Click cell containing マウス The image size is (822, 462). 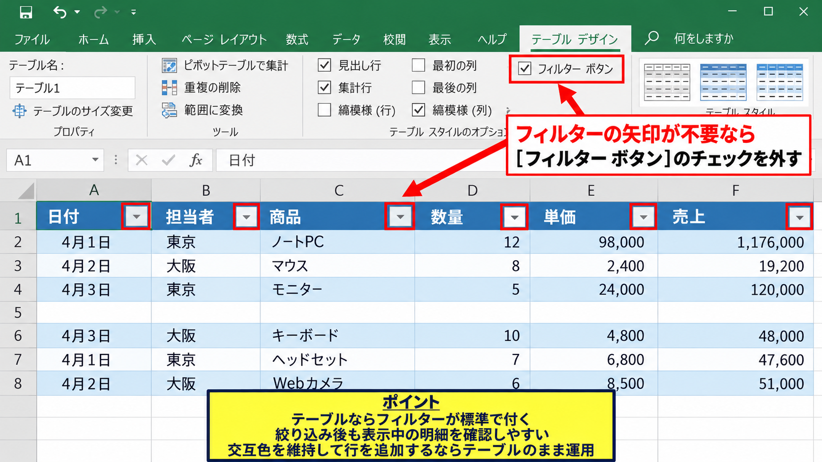337,266
